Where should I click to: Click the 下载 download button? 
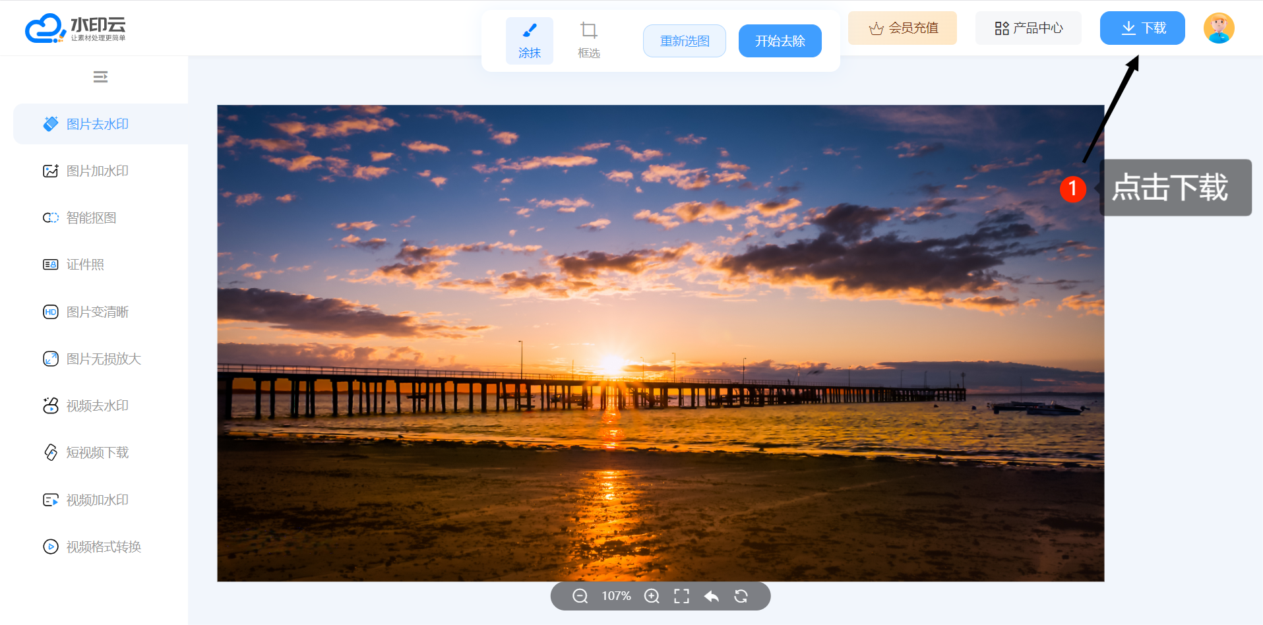(1142, 28)
